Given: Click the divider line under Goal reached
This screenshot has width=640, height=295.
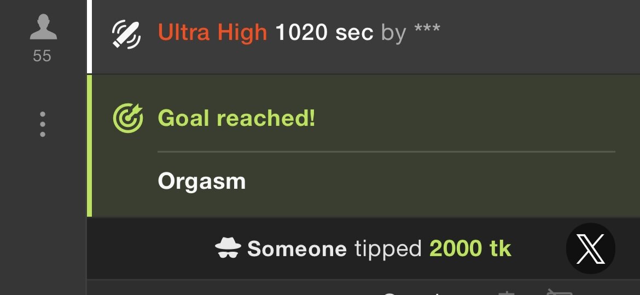Looking at the screenshot, I should (x=386, y=152).
